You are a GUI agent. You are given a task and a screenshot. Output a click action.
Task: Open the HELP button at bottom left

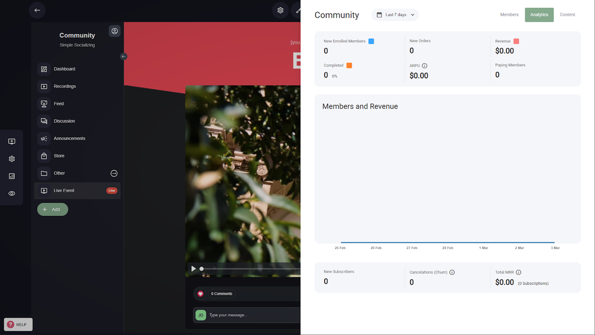coord(18,324)
